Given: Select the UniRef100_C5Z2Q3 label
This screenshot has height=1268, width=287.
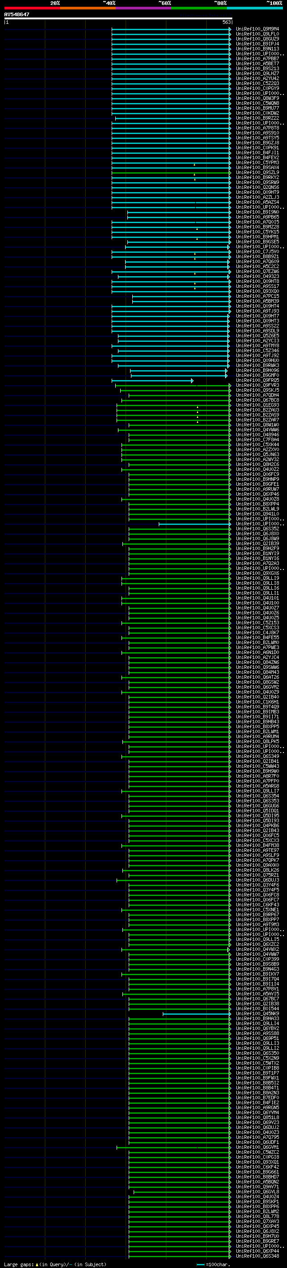Looking at the screenshot, I should pyautogui.click(x=257, y=83).
